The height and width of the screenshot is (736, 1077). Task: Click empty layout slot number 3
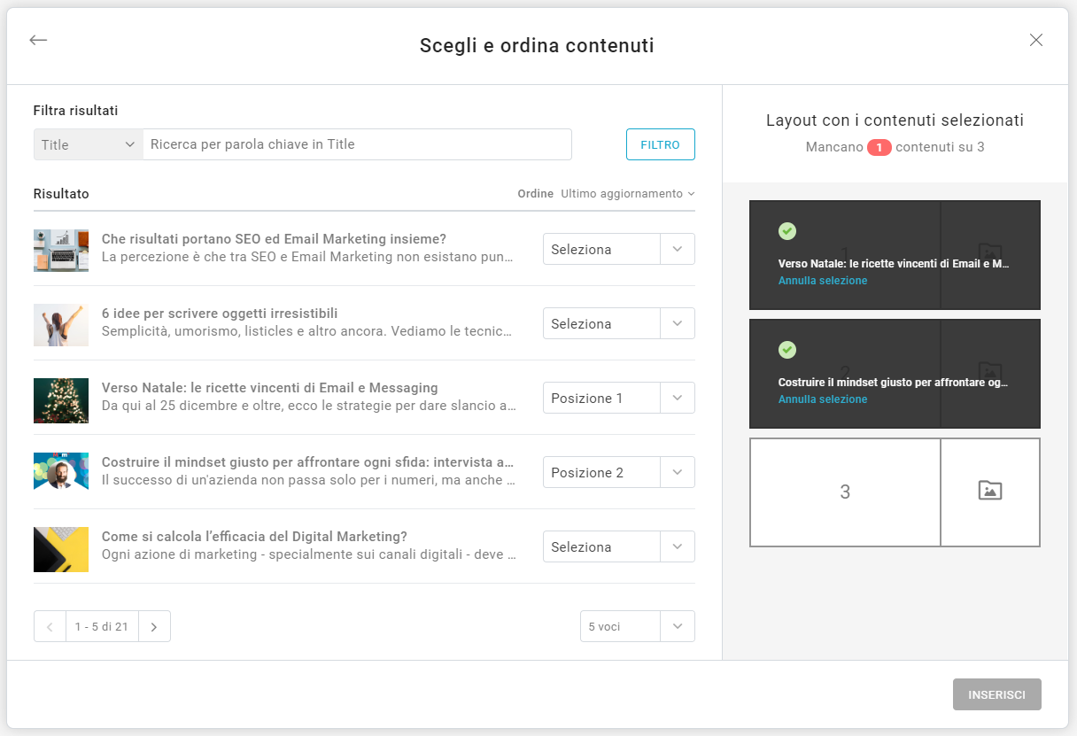click(844, 492)
